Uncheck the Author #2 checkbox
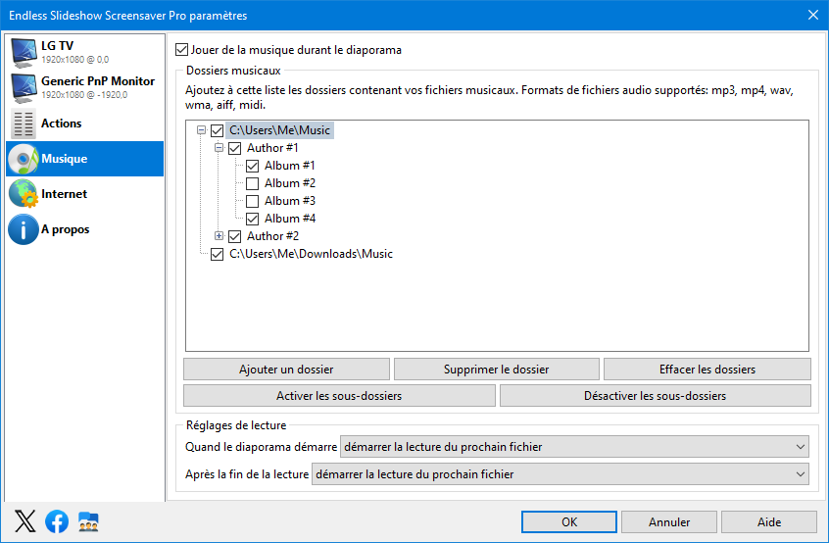The image size is (829, 543). (235, 236)
